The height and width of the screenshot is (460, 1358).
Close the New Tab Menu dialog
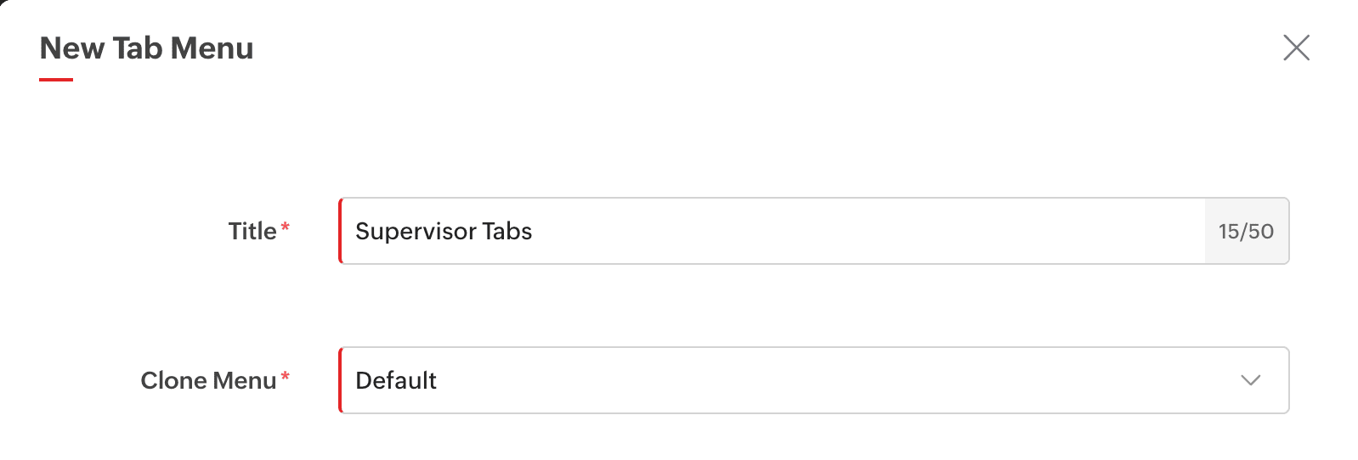coord(1296,48)
